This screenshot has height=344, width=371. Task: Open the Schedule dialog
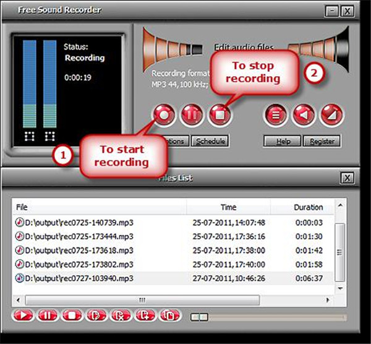point(210,141)
